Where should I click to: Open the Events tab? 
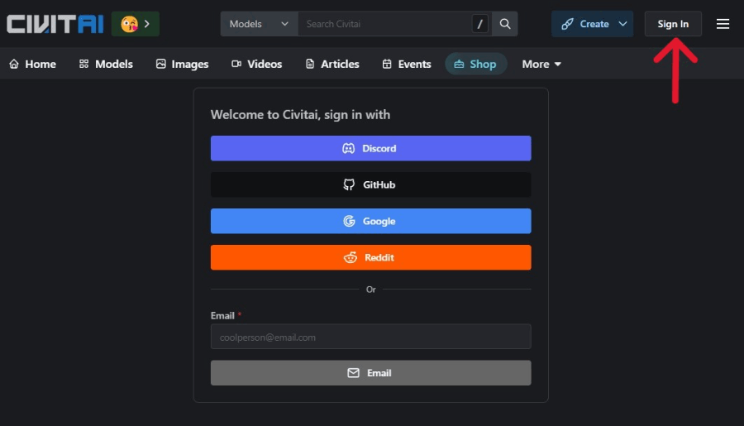(407, 64)
